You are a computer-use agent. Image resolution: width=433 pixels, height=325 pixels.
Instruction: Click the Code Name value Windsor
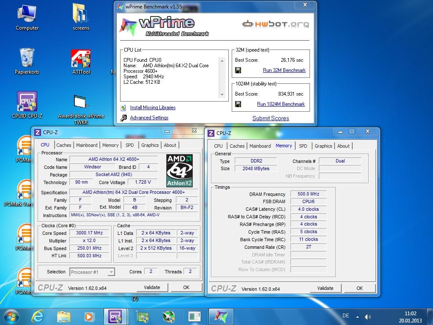tap(92, 167)
